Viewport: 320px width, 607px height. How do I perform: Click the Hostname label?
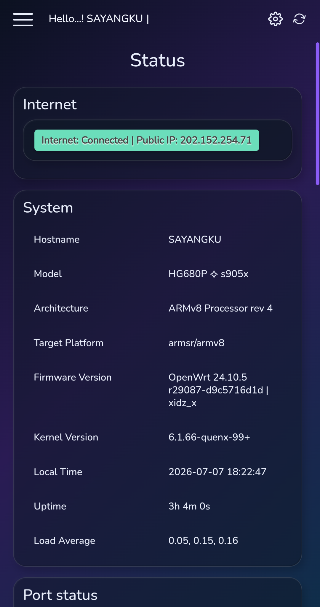[x=57, y=240]
